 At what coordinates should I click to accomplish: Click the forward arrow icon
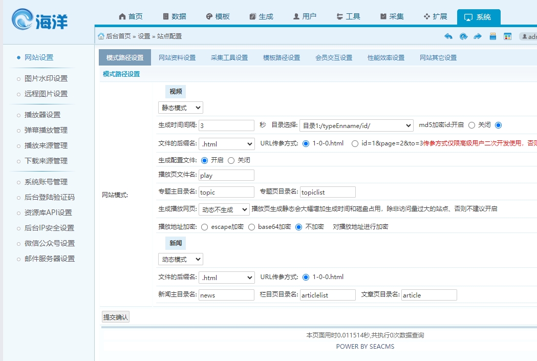[478, 36]
